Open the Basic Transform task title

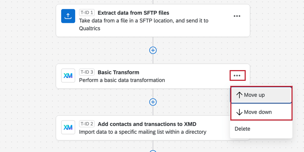click(118, 72)
